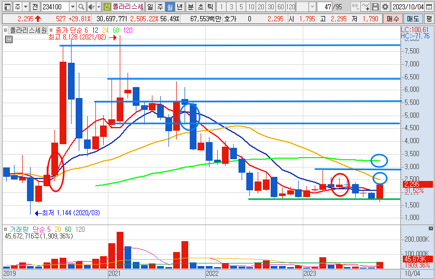This screenshot has width=435, height=279.
Task: Switch to the 분 minute chart
Action: (191, 7)
